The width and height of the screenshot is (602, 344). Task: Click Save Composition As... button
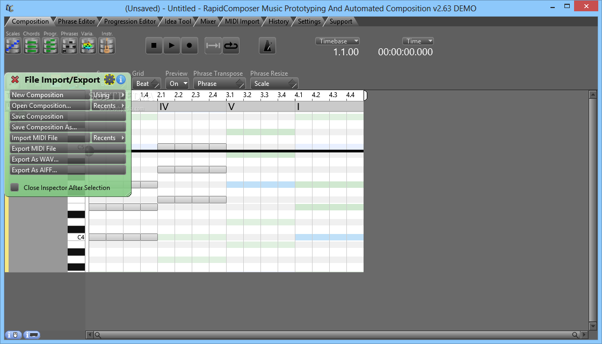click(68, 127)
